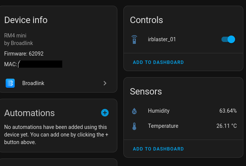The image size is (246, 166).
Task: Click the RM4 mini model name
Action: (x=15, y=36)
